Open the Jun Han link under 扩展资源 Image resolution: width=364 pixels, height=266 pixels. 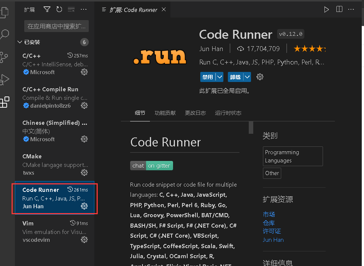[x=273, y=240]
